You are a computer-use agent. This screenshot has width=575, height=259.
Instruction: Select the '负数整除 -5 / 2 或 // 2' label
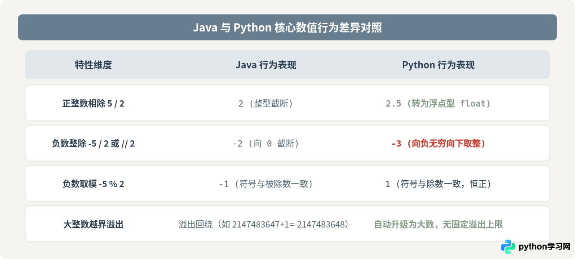(x=93, y=143)
